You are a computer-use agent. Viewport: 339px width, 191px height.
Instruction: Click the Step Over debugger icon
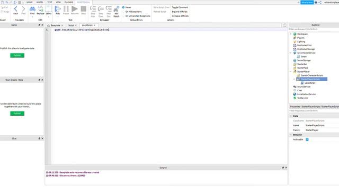coord(101,9)
